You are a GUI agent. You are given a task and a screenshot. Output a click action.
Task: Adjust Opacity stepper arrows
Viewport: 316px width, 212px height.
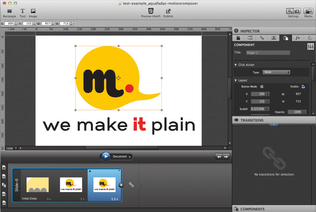click(304, 112)
